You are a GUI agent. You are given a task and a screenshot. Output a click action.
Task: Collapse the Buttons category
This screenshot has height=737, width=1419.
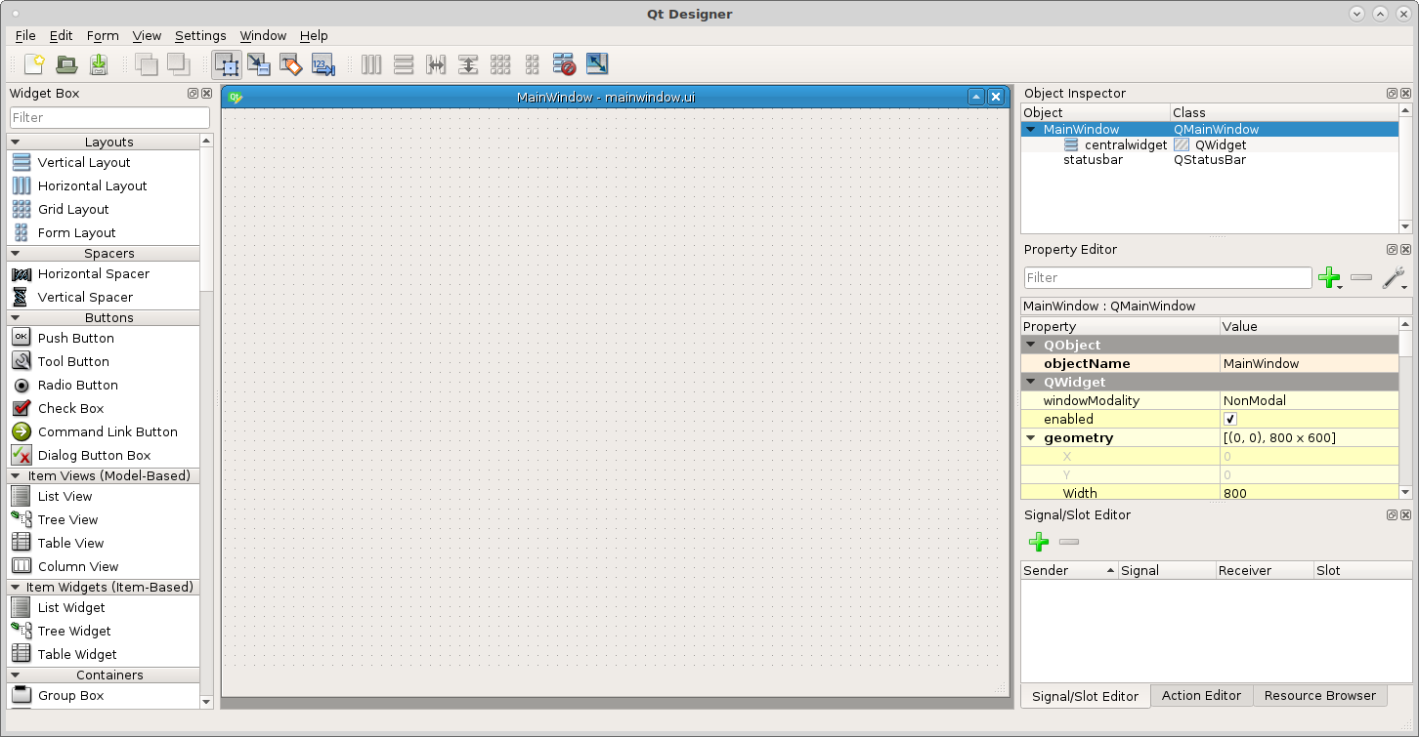[x=16, y=318]
